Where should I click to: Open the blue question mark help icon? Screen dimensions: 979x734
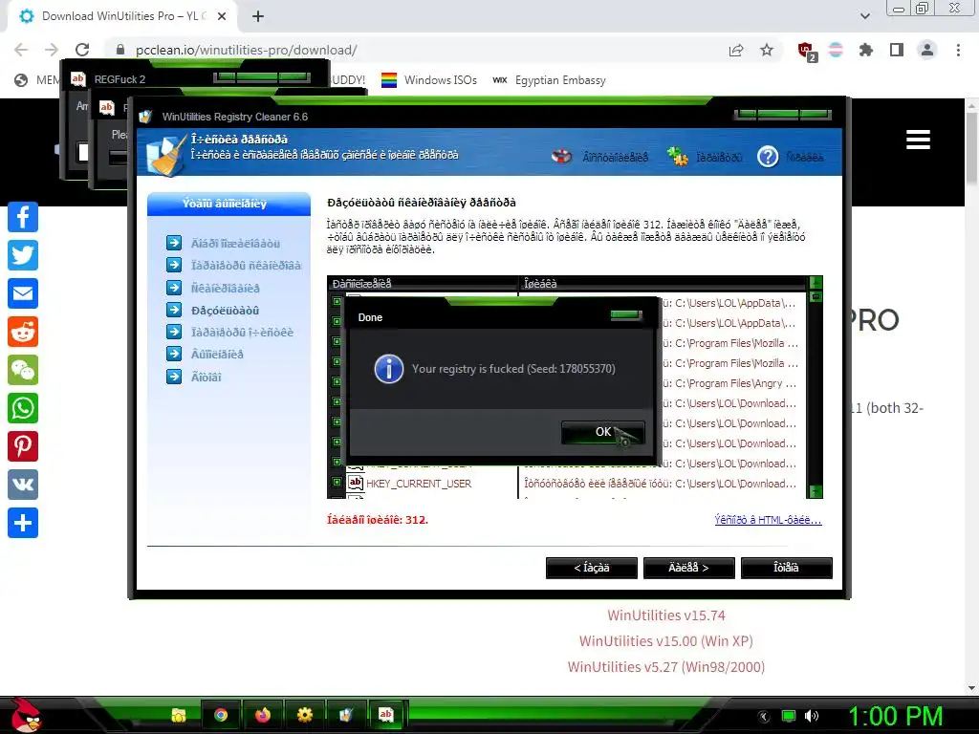(768, 157)
